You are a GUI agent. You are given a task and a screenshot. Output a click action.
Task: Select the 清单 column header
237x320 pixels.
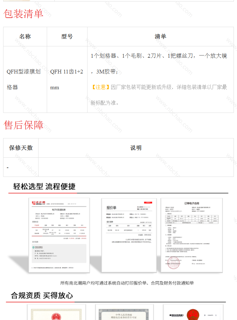(160, 37)
